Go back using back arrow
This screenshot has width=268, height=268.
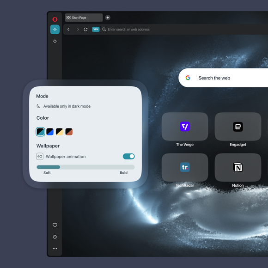(x=68, y=30)
